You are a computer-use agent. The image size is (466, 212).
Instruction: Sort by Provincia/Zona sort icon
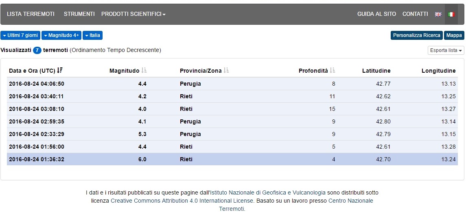point(227,71)
